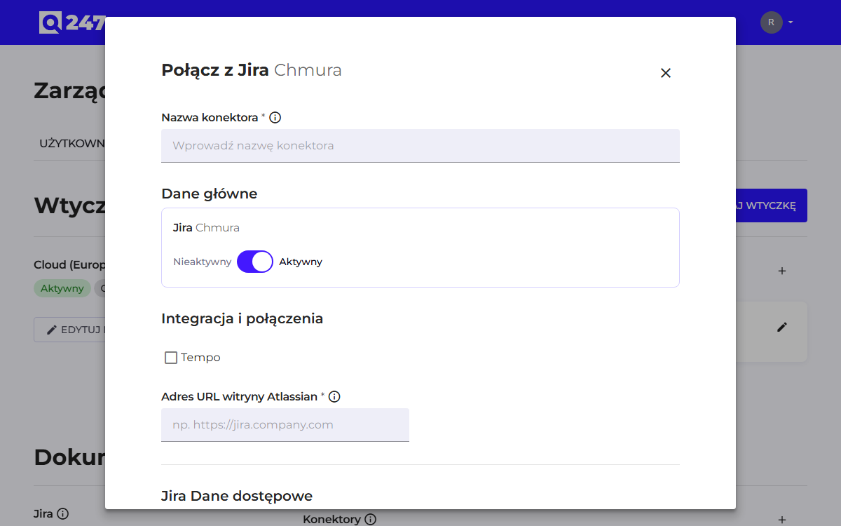Screen dimensions: 841x526
Task: Check the Tempo checkbox
Action: [171, 358]
